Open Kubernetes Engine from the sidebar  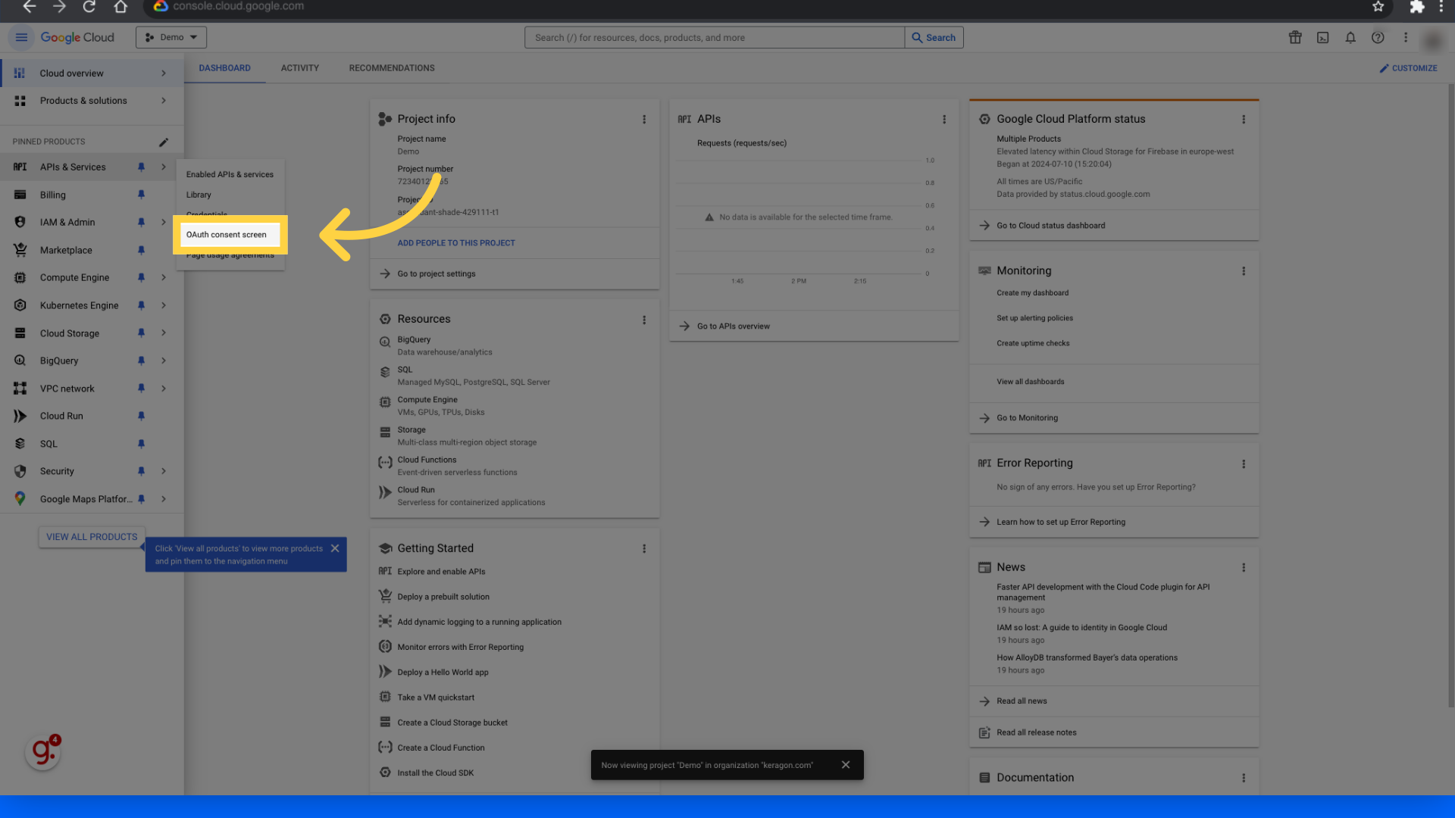click(x=79, y=305)
